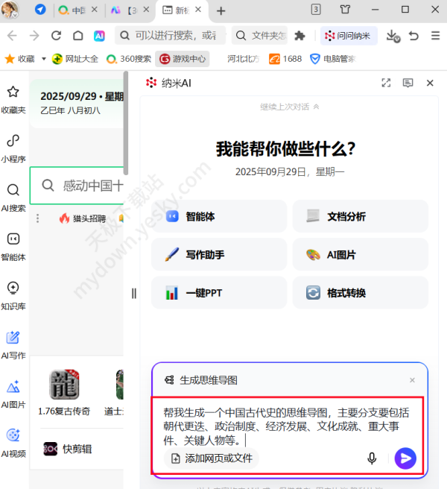447x489 pixels.
Task: Open a new browser tab
Action: click(221, 10)
